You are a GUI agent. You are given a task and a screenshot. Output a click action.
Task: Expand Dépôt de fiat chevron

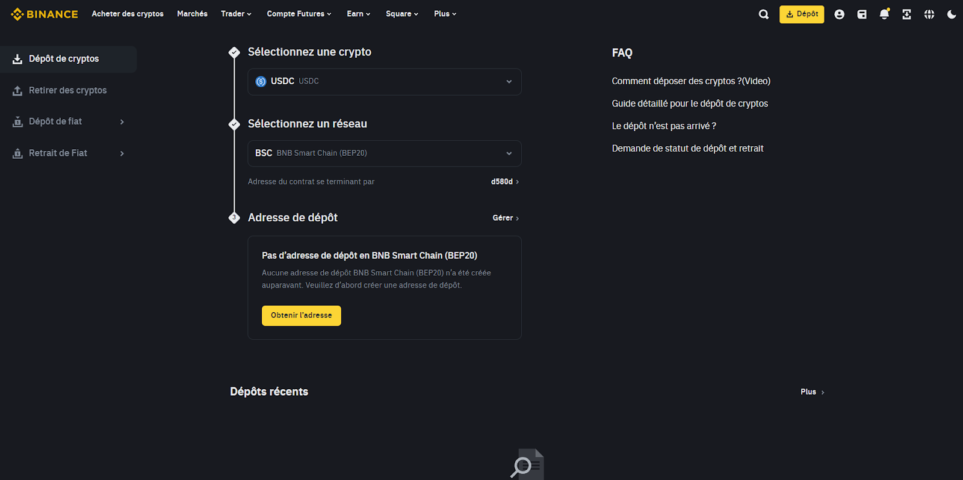tap(122, 122)
